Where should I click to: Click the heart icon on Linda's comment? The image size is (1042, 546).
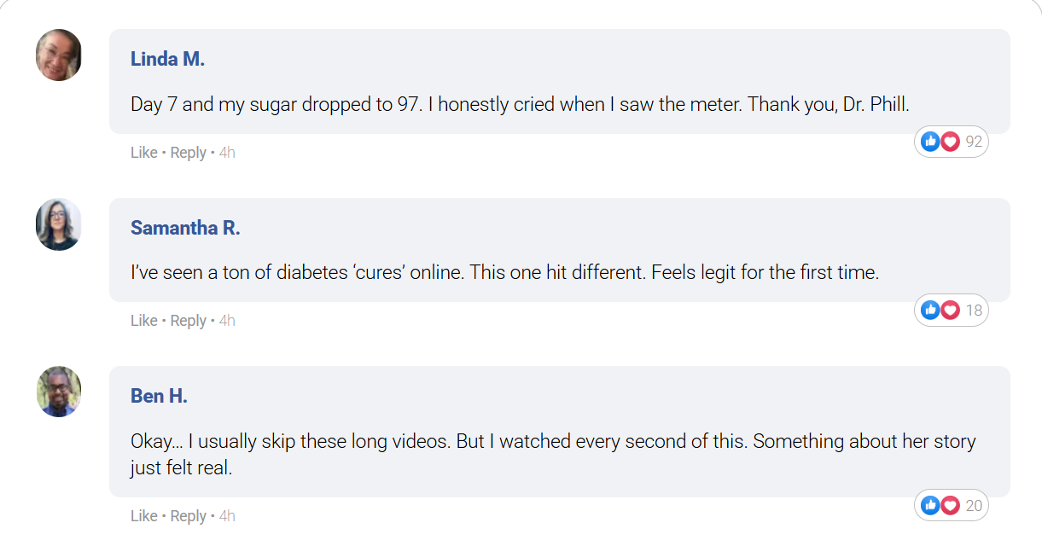pos(950,142)
